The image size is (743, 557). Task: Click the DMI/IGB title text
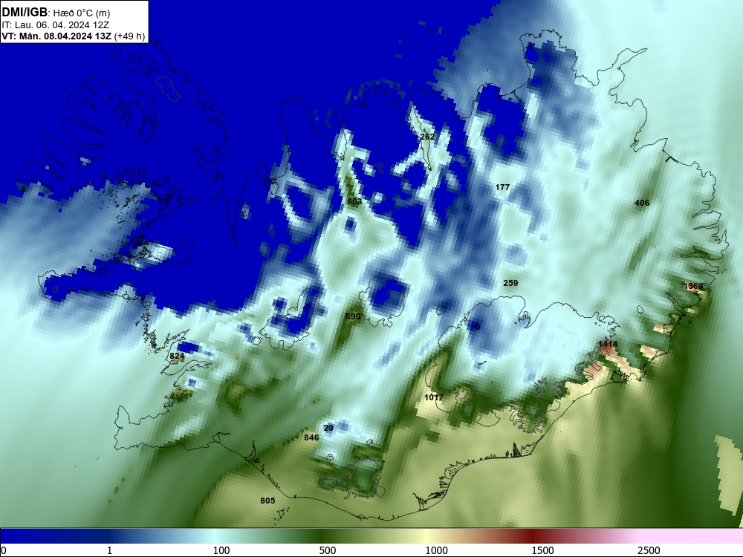click(25, 13)
